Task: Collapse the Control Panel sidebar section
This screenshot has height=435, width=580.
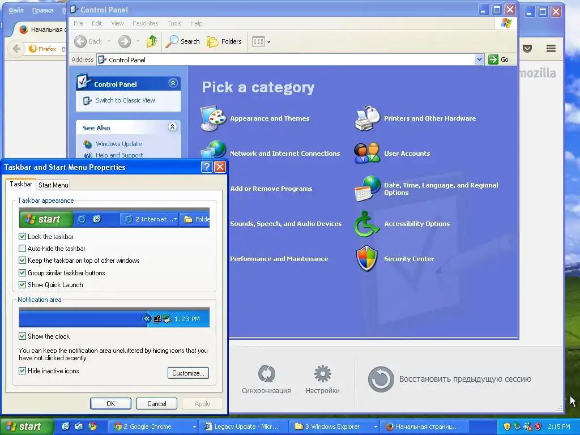Action: (x=173, y=83)
